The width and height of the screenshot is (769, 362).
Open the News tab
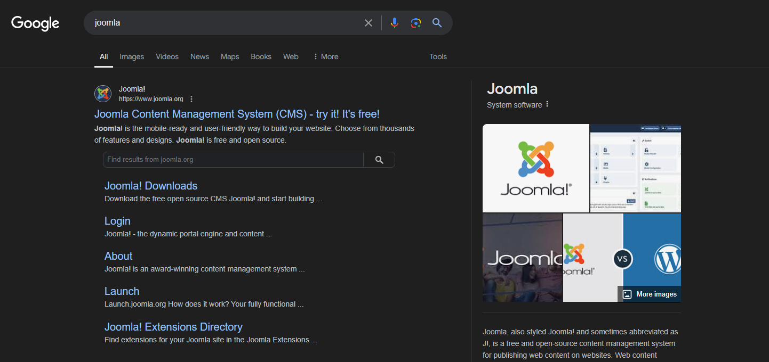tap(199, 56)
